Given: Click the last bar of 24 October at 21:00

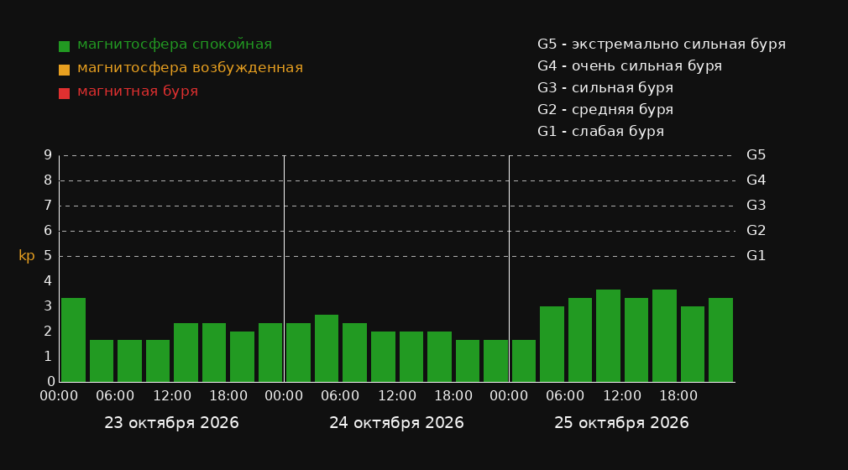Looking at the screenshot, I should (x=495, y=361).
